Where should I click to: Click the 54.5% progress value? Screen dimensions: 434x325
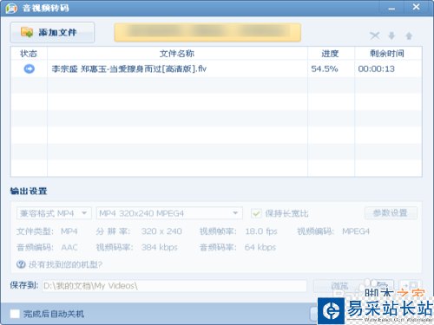click(x=325, y=68)
